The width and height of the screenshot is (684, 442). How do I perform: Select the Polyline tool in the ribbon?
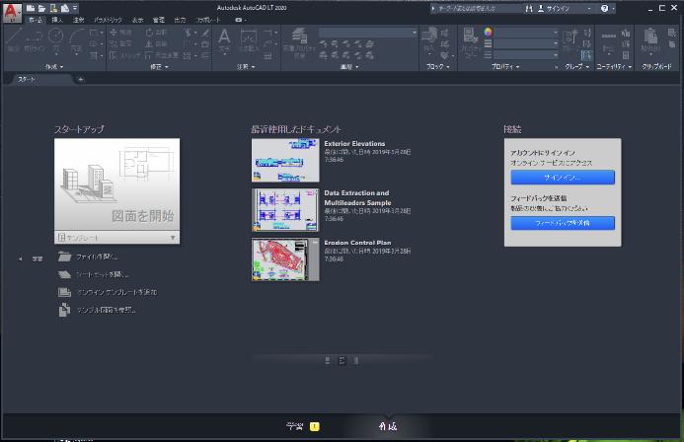click(34, 39)
